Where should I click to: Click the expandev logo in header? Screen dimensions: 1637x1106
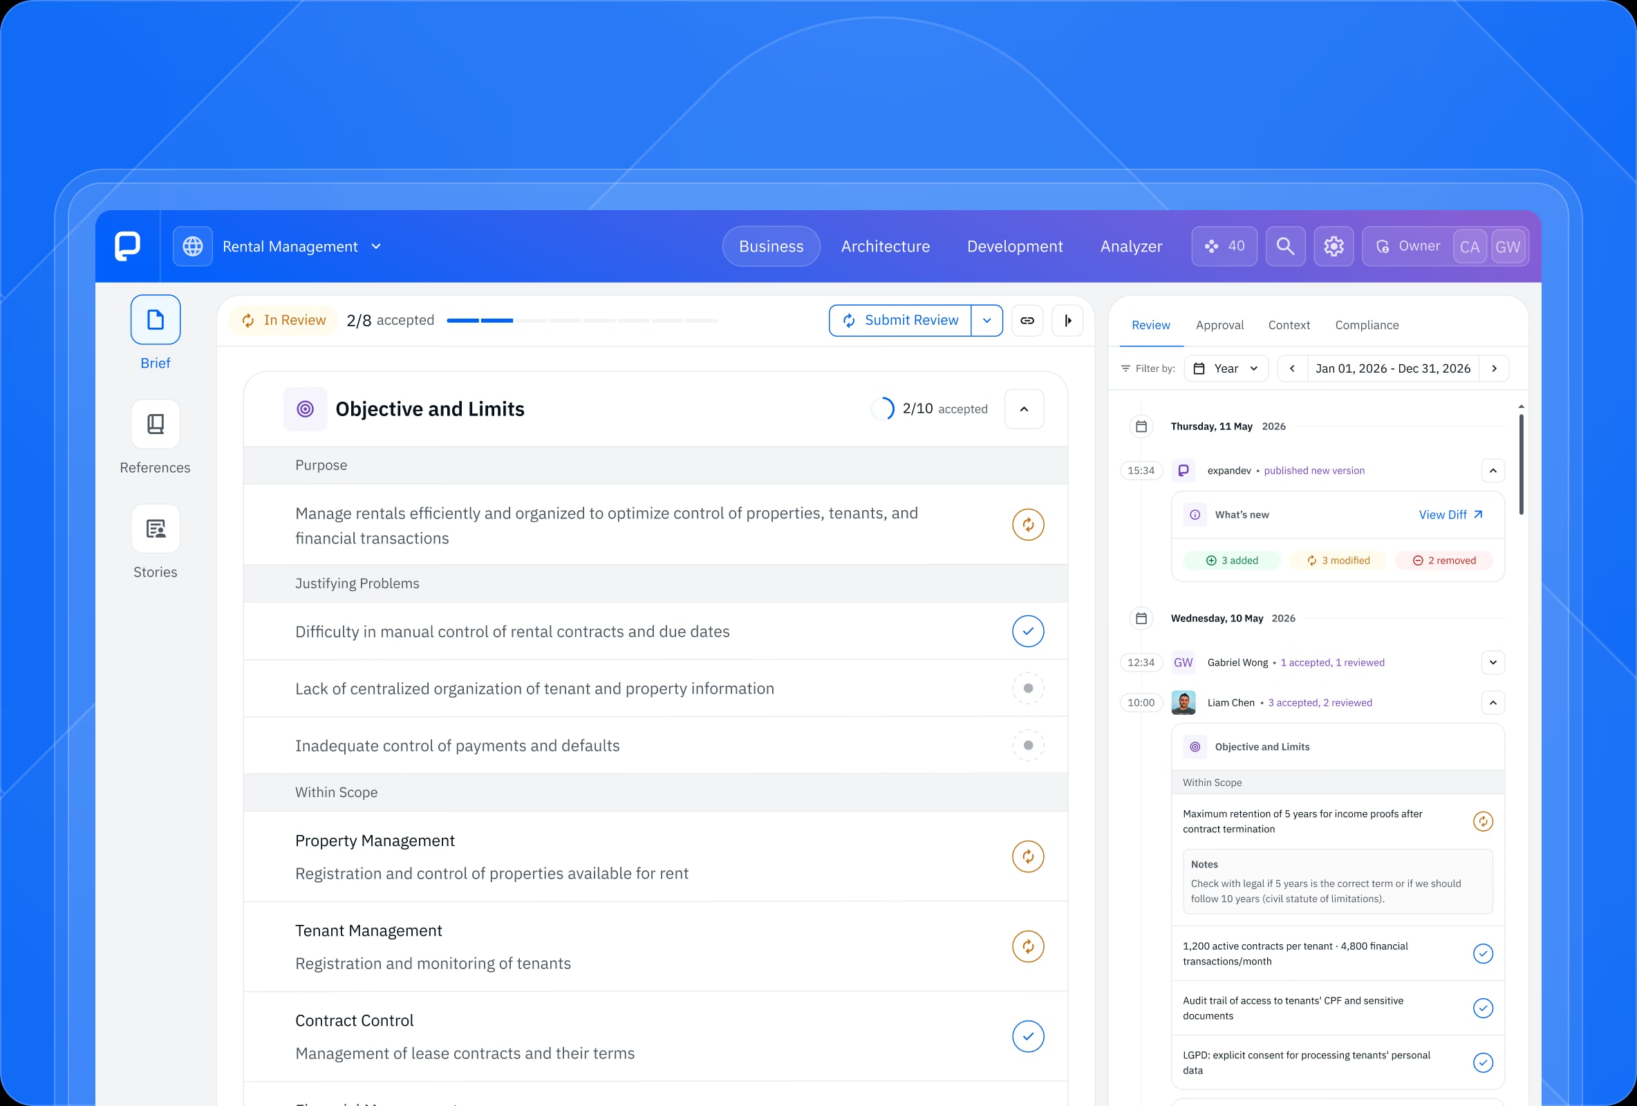pyautogui.click(x=127, y=246)
